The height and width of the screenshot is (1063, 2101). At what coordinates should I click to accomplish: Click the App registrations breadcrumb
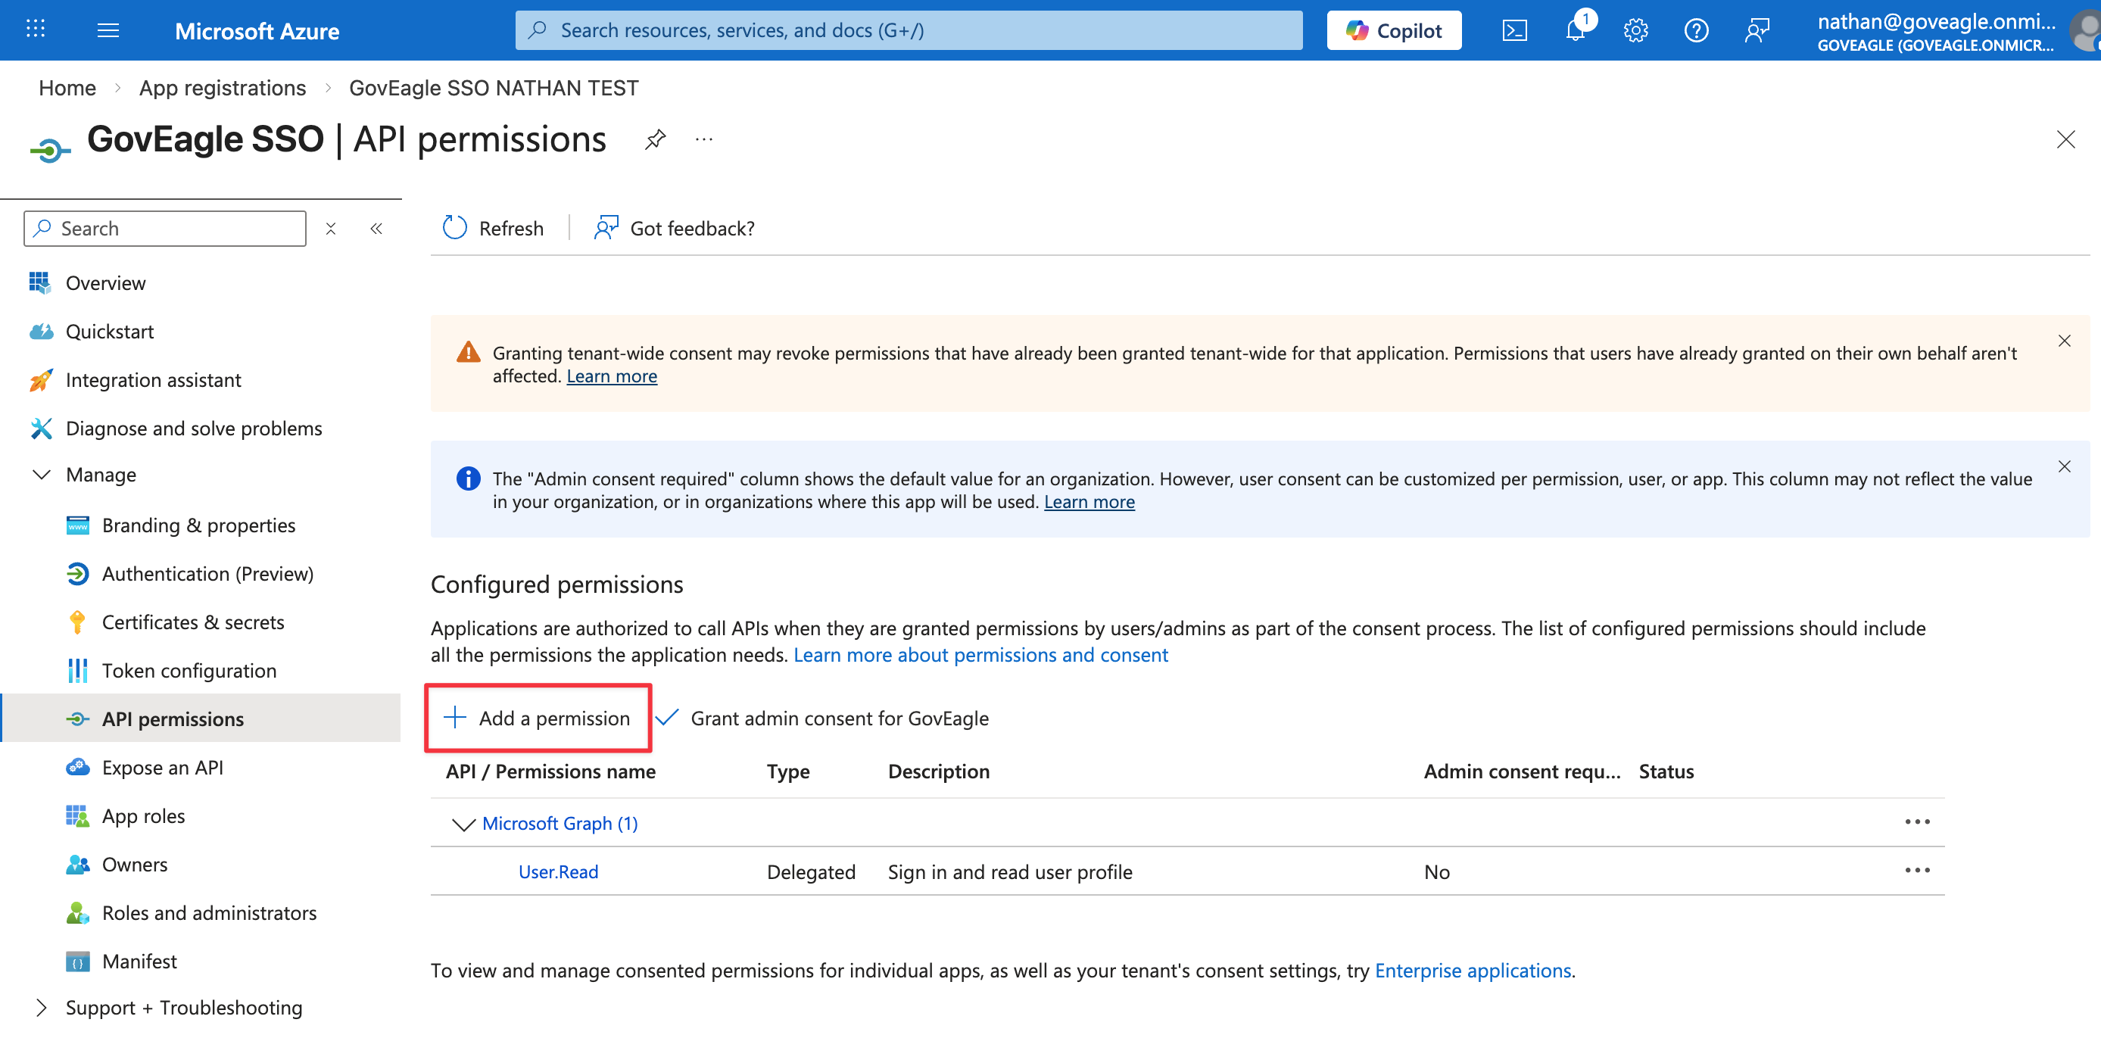(222, 88)
